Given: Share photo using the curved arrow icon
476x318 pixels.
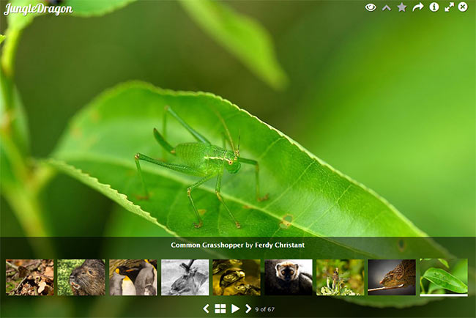Looking at the screenshot, I should (x=418, y=7).
